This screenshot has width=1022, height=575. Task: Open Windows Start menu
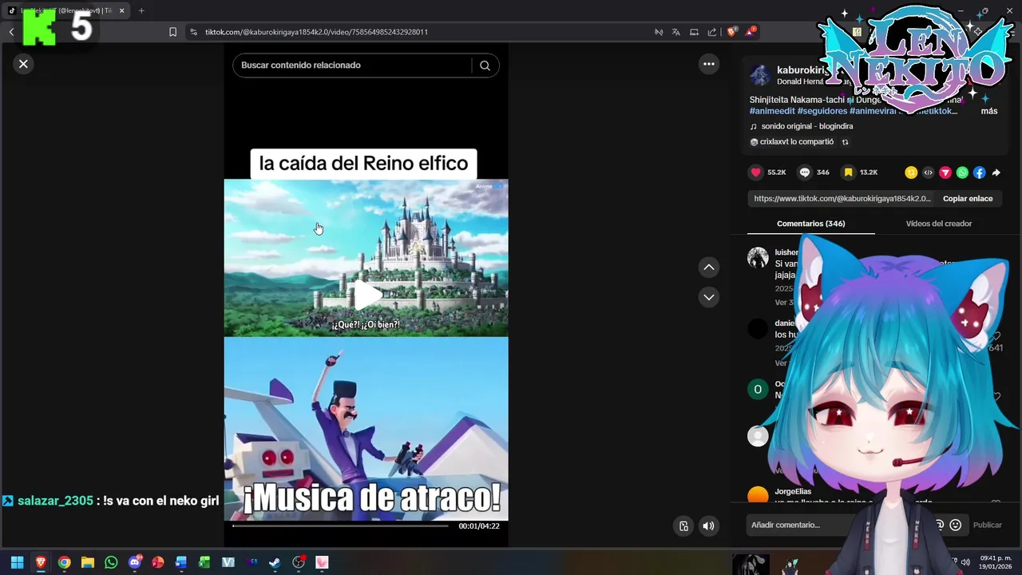tap(17, 562)
